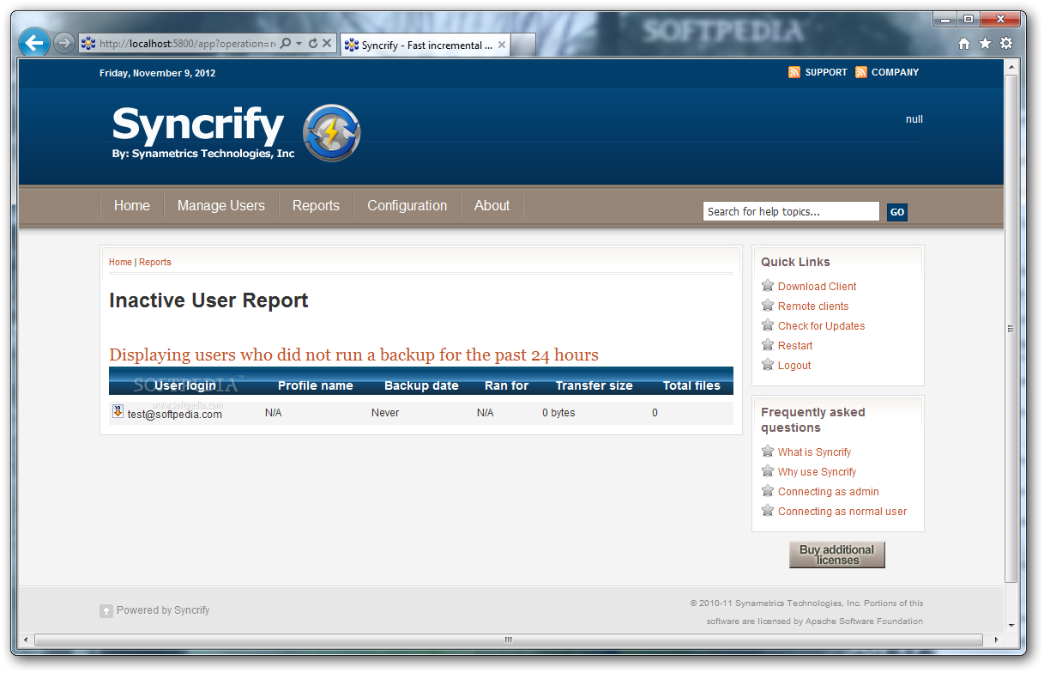Stop page loading with the X icon in address bar
Image resolution: width=1044 pixels, height=673 pixels.
pyautogui.click(x=327, y=43)
